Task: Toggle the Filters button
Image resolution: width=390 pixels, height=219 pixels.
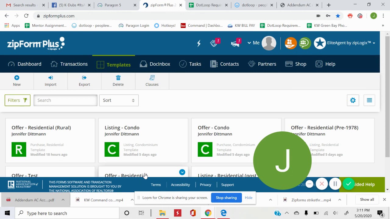Action: pyautogui.click(x=17, y=100)
